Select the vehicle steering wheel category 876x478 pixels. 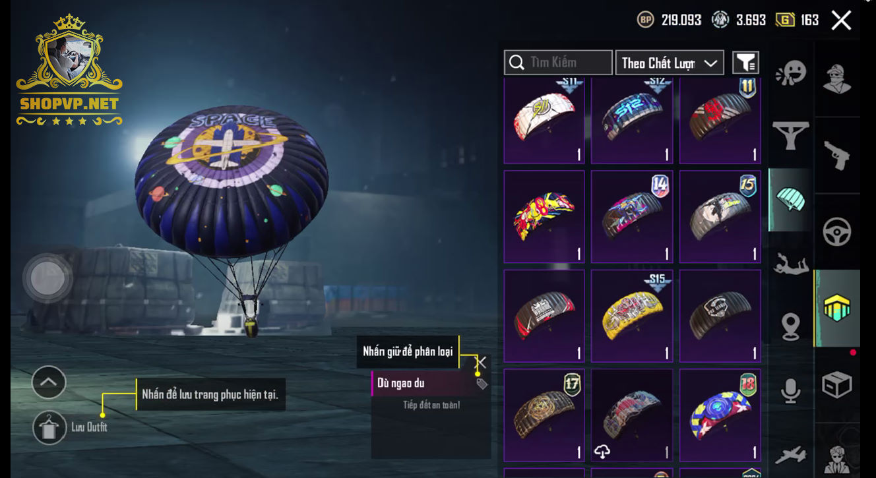pyautogui.click(x=836, y=231)
